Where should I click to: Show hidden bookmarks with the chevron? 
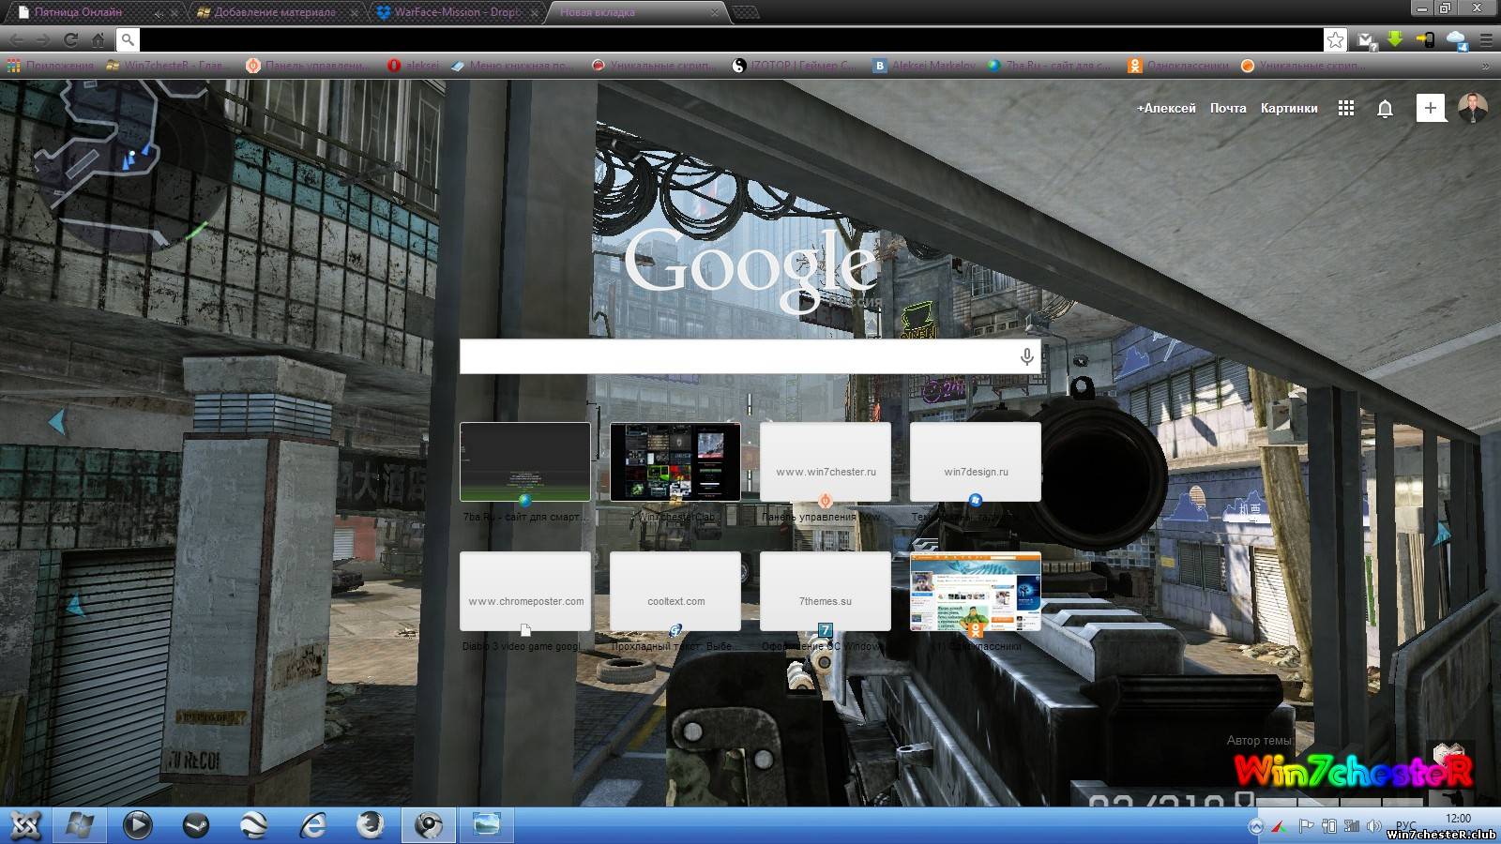coord(1485,66)
